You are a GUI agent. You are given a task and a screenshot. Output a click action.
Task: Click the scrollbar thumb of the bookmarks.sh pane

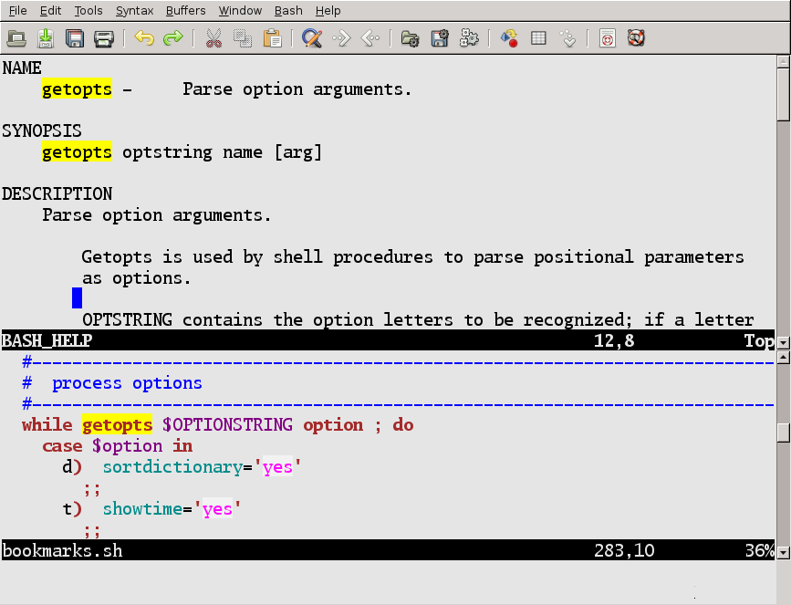pos(783,432)
